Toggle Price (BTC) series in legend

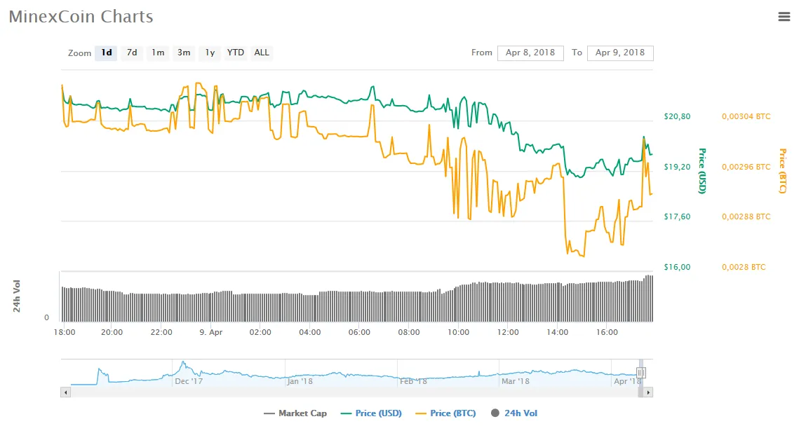point(446,413)
